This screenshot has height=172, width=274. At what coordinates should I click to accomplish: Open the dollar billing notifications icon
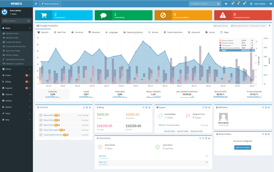pos(238,4)
